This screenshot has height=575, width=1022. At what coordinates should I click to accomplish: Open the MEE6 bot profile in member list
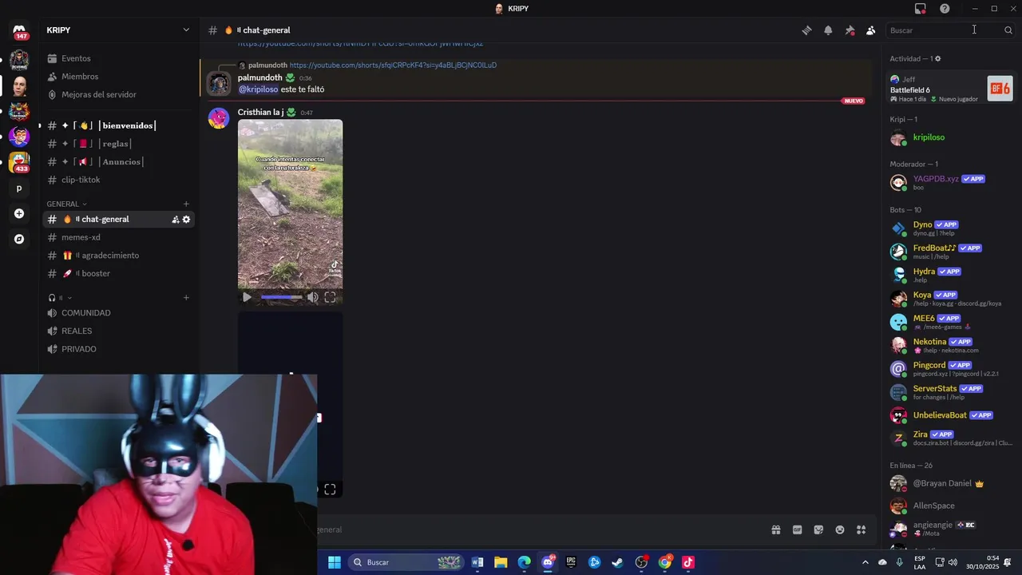[950, 322]
